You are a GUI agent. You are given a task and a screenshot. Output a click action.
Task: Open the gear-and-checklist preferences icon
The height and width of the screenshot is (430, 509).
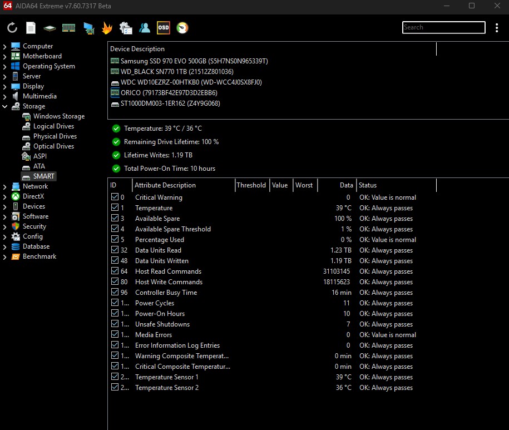(126, 28)
